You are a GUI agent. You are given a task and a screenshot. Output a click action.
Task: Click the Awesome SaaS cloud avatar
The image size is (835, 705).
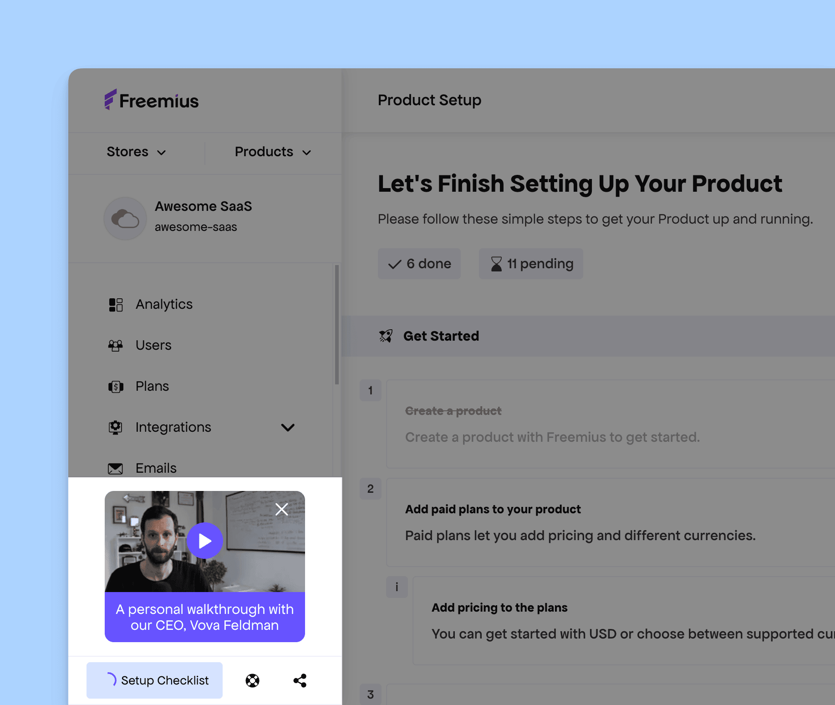coord(125,219)
